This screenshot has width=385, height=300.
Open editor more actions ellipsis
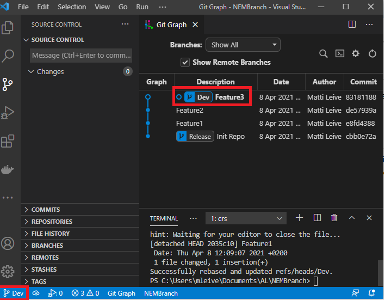(369, 25)
